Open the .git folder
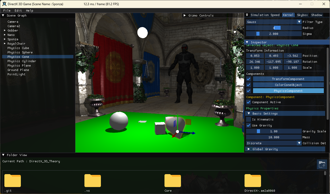This screenshot has height=194, width=330. (x=12, y=181)
